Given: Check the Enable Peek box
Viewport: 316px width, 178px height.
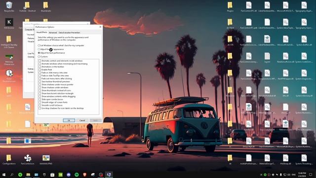Looking at the screenshot, I should [x=39, y=70].
